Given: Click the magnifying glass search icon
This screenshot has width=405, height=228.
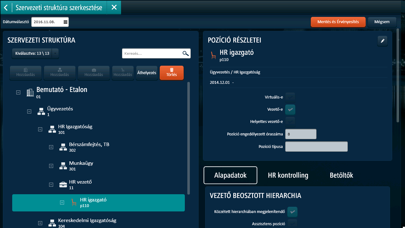Looking at the screenshot, I should 186,53.
